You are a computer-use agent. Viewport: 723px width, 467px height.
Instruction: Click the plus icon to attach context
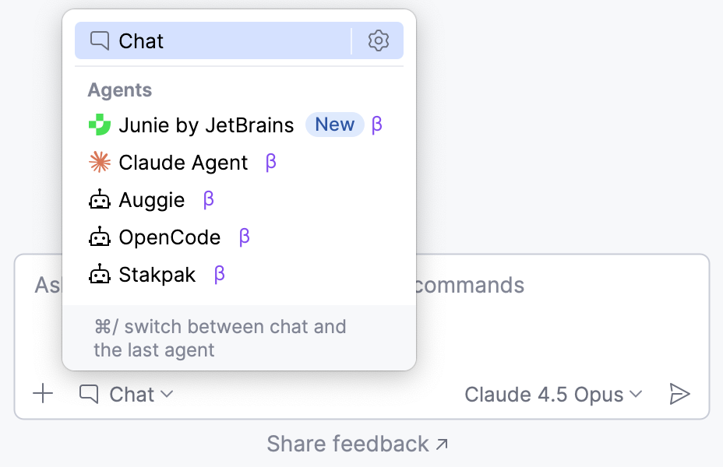pyautogui.click(x=43, y=394)
